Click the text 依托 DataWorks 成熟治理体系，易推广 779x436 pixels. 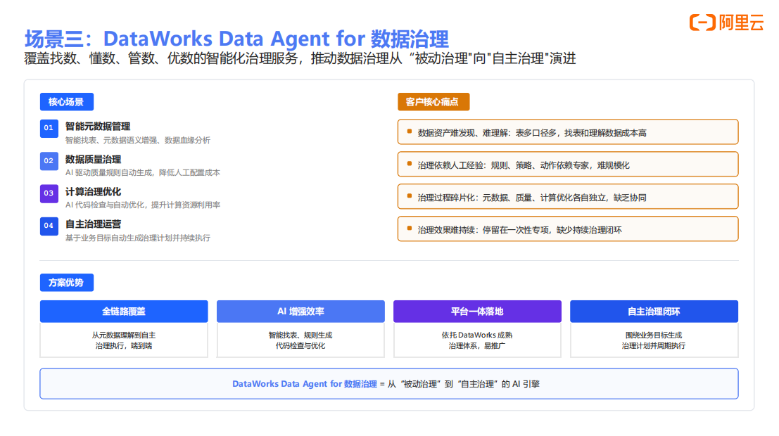click(477, 340)
